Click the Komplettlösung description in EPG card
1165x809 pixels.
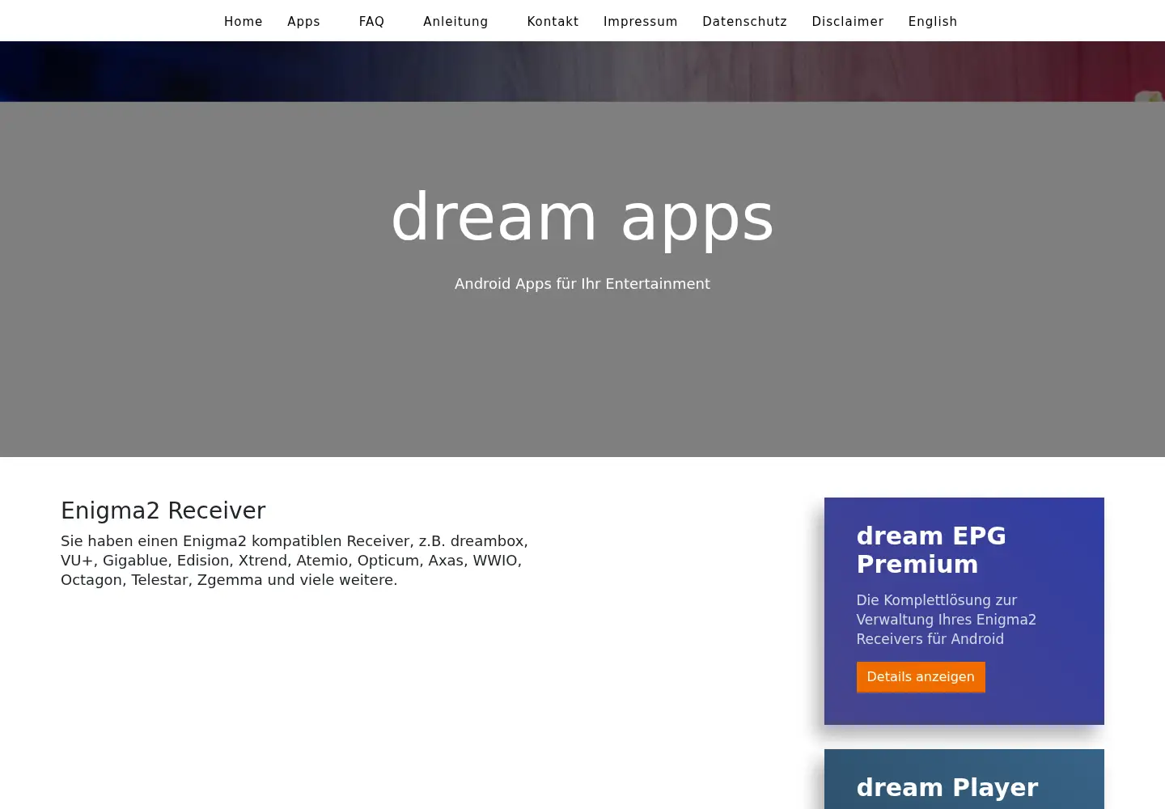946,620
